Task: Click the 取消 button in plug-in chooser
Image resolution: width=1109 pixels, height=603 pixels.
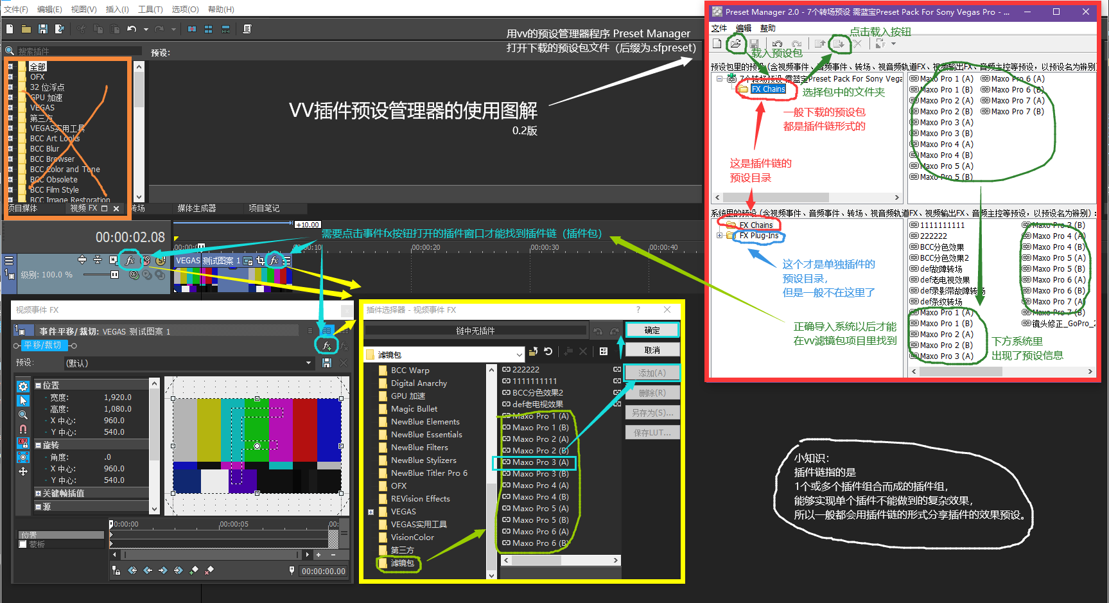Action: tap(652, 350)
